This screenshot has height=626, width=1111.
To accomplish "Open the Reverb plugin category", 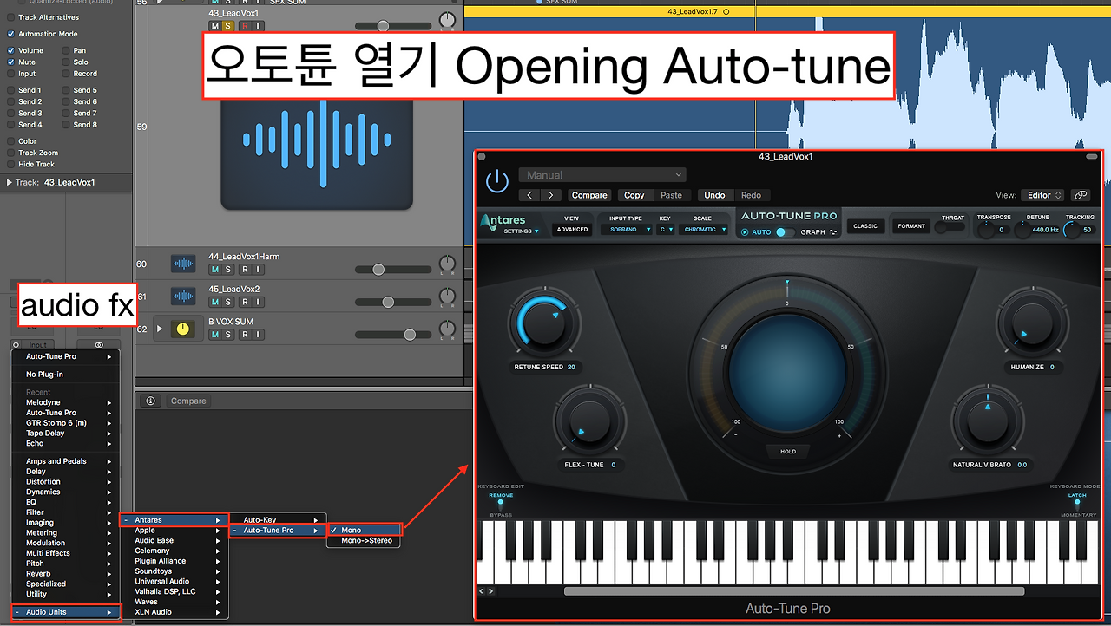I will 68,574.
